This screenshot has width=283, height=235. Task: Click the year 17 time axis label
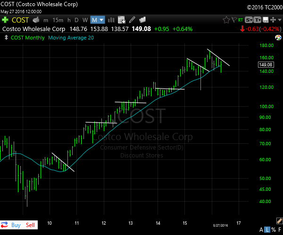[239, 223]
